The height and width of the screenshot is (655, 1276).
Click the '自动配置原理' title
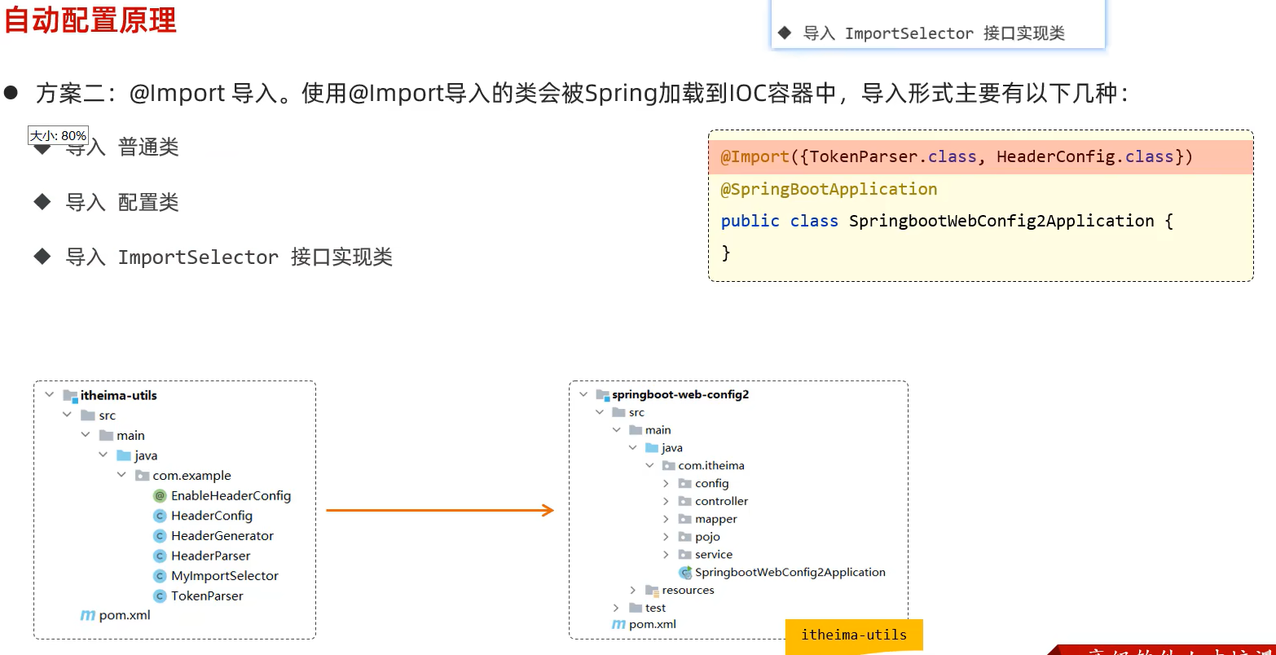(x=90, y=20)
